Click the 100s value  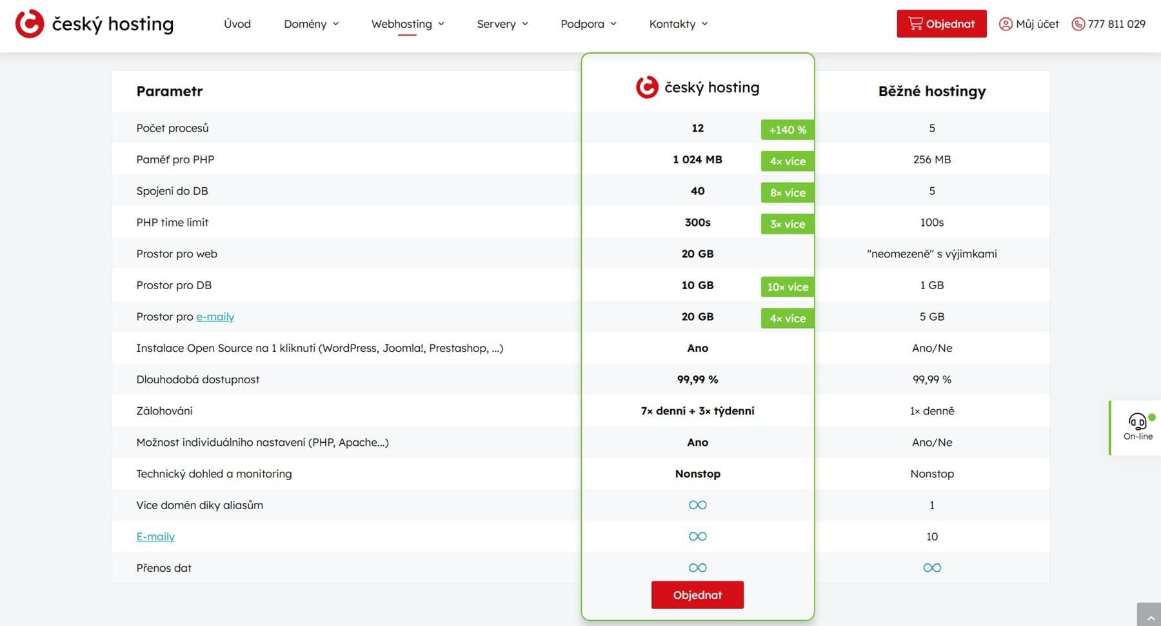click(x=932, y=223)
